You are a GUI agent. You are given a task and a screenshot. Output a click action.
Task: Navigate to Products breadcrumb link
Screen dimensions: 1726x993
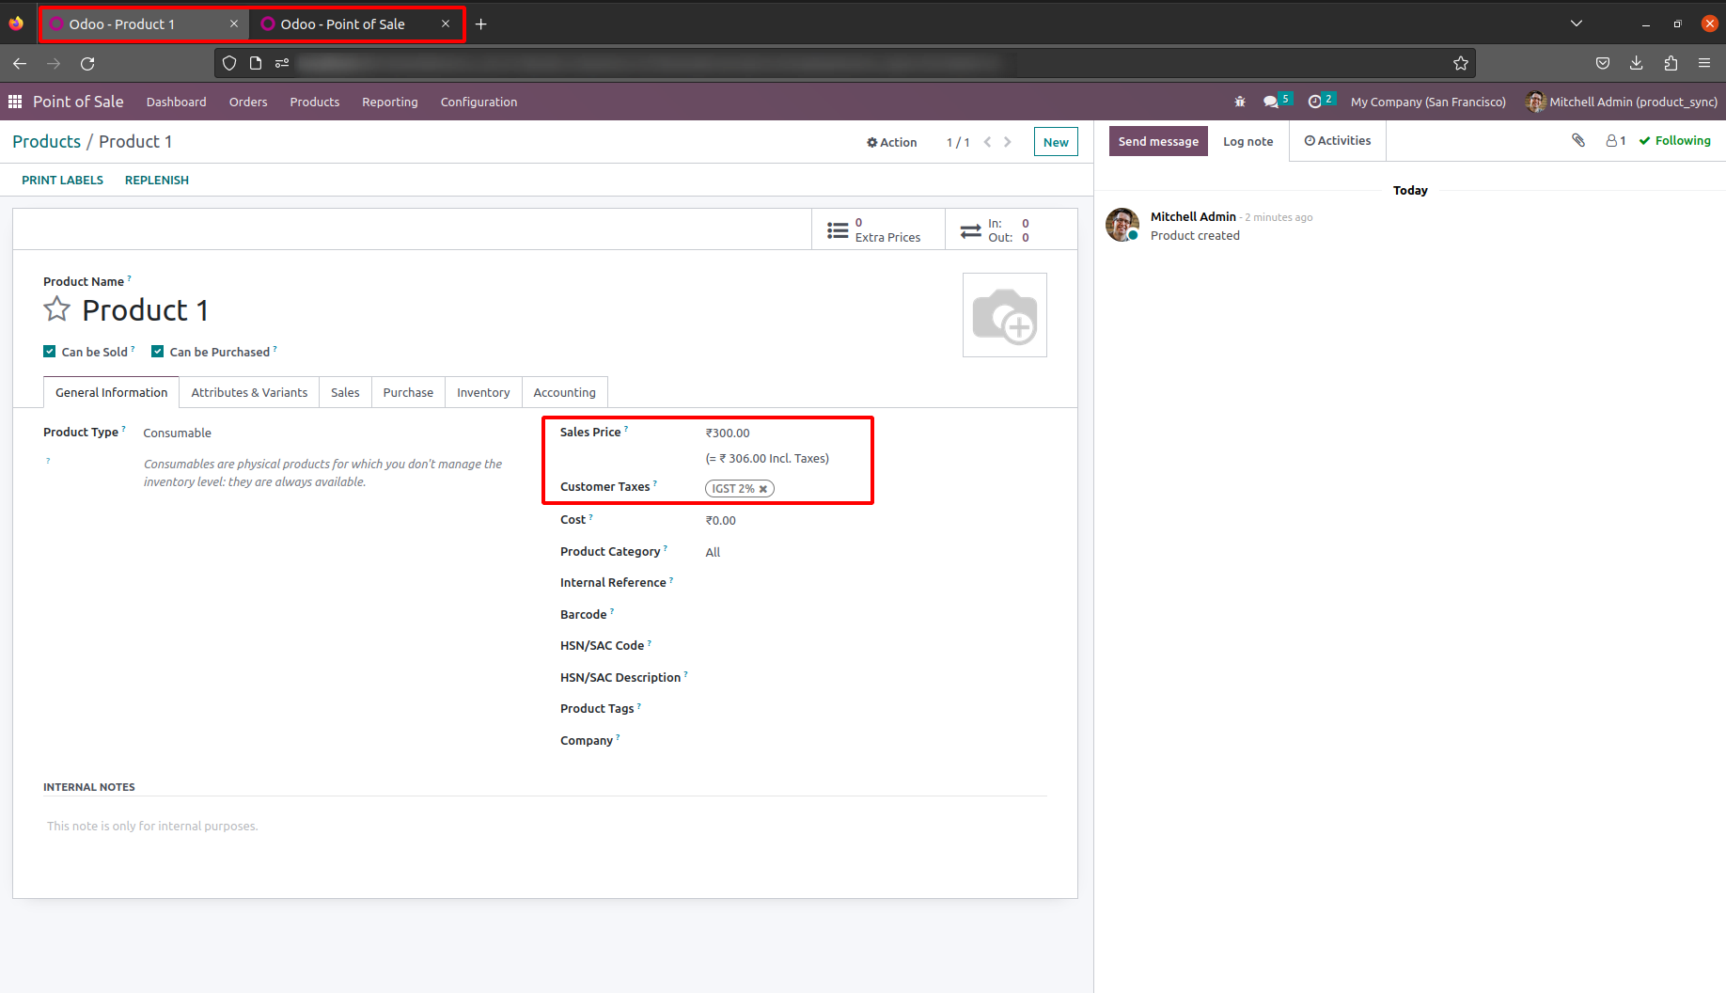click(x=47, y=142)
